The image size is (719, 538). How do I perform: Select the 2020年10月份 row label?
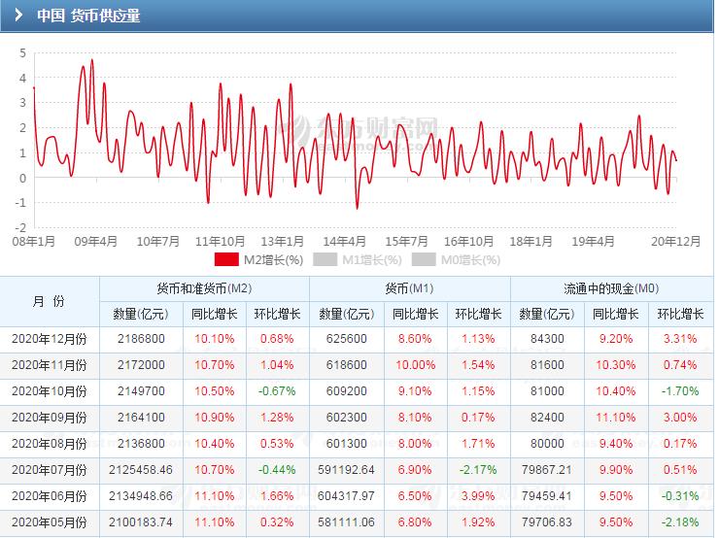49,391
